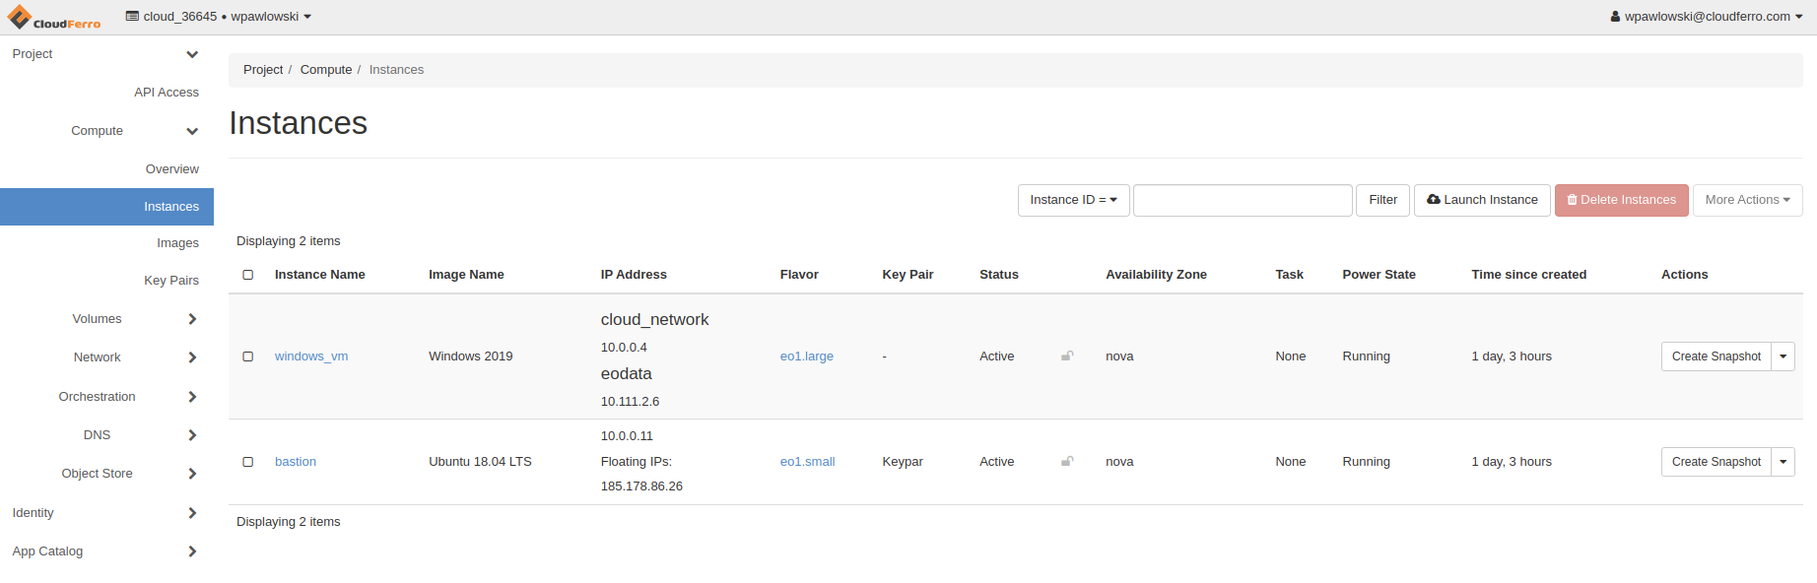Open the Instance ID filter type dropdown

coord(1073,200)
